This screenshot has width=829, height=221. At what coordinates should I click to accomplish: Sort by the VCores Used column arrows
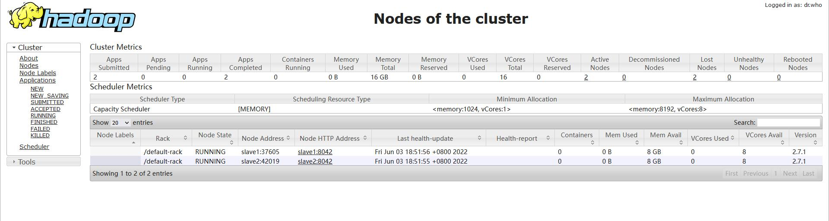[733, 138]
